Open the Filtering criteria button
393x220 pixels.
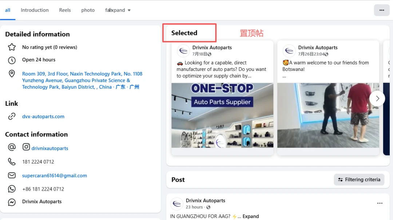[359, 180]
